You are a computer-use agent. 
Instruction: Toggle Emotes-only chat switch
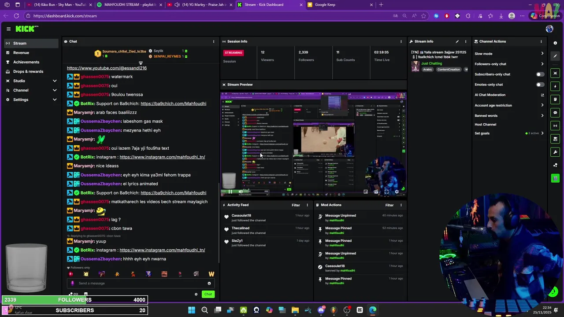click(540, 85)
